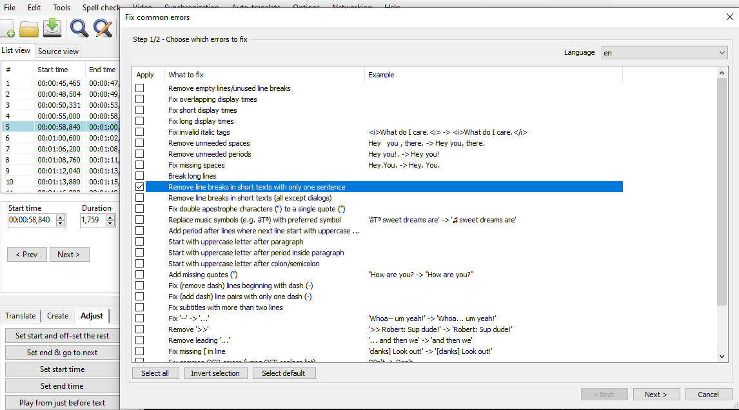Image resolution: width=739 pixels, height=410 pixels.
Task: Close the Fix common errors dialog
Action: pyautogui.click(x=729, y=17)
